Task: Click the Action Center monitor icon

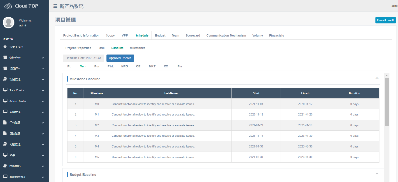Action: (5, 101)
